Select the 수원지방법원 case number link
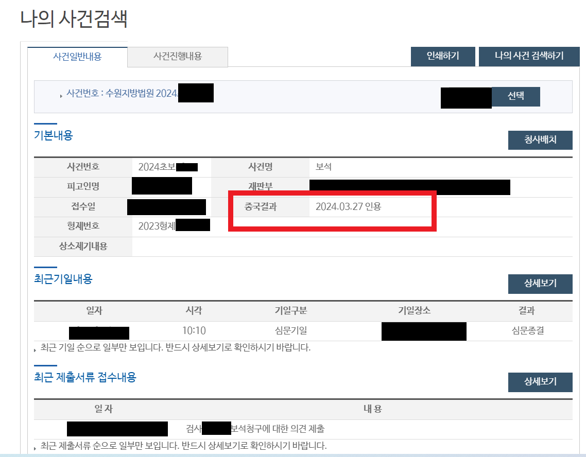The width and height of the screenshot is (586, 457). pyautogui.click(x=123, y=93)
